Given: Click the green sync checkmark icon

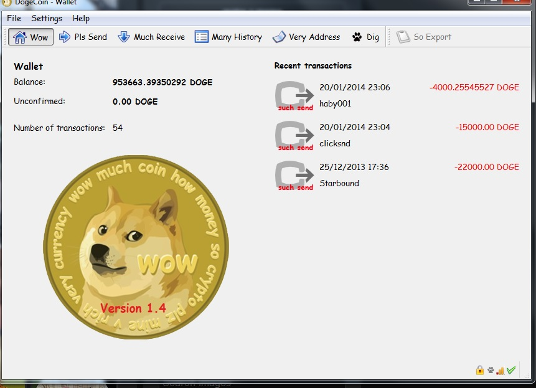Looking at the screenshot, I should pyautogui.click(x=511, y=370).
